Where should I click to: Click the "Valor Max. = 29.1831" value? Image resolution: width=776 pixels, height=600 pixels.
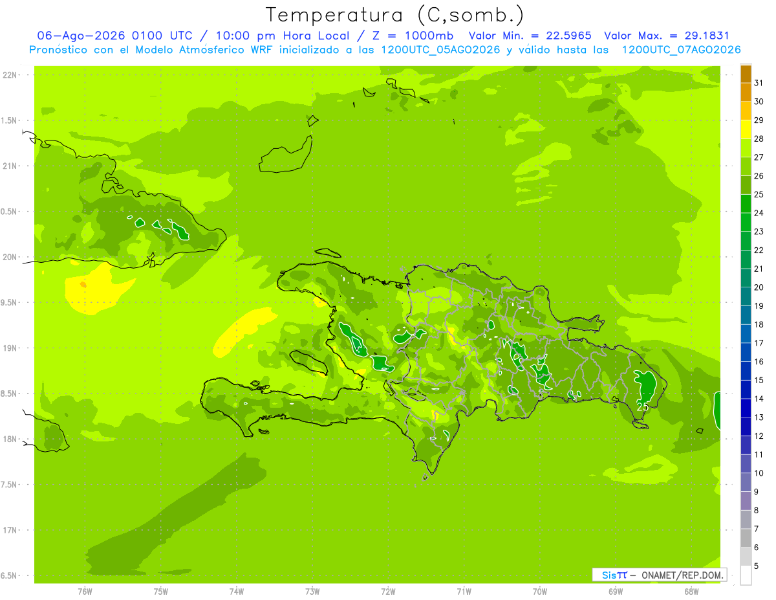click(667, 36)
